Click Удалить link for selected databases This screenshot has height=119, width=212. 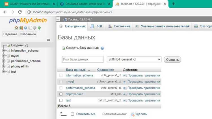141,114
